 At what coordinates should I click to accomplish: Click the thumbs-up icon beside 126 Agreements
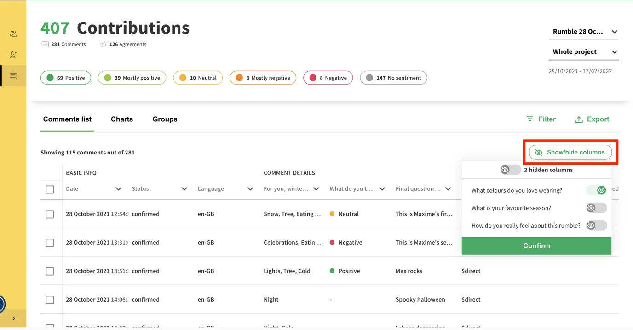click(x=103, y=44)
